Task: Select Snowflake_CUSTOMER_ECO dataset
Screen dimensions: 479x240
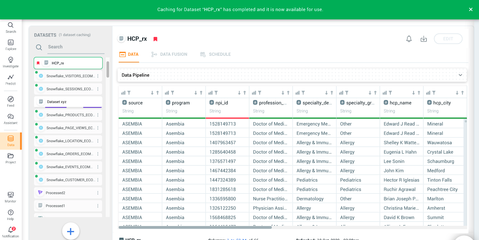Action: coord(68,180)
